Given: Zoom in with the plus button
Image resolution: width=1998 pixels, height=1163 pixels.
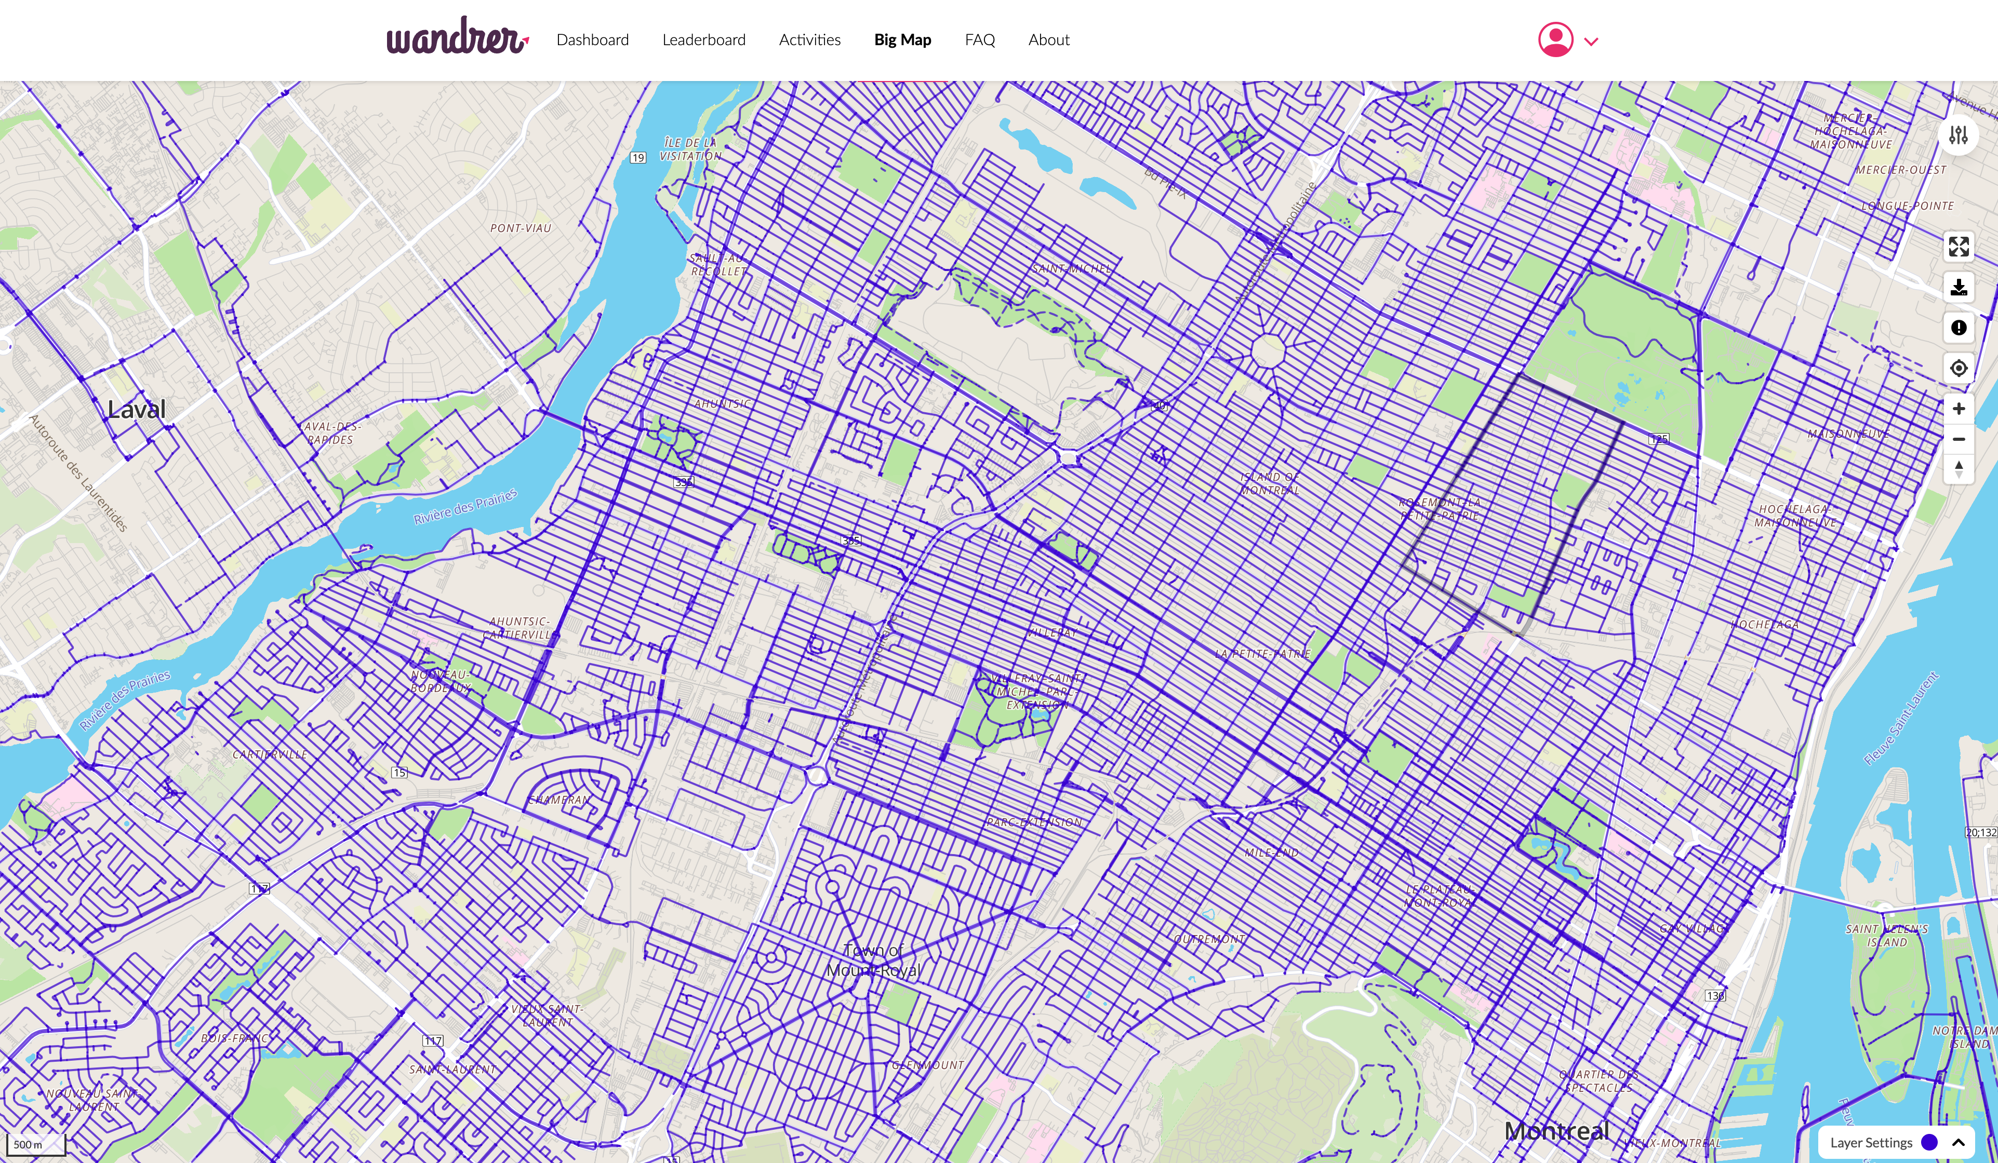Looking at the screenshot, I should (1959, 409).
